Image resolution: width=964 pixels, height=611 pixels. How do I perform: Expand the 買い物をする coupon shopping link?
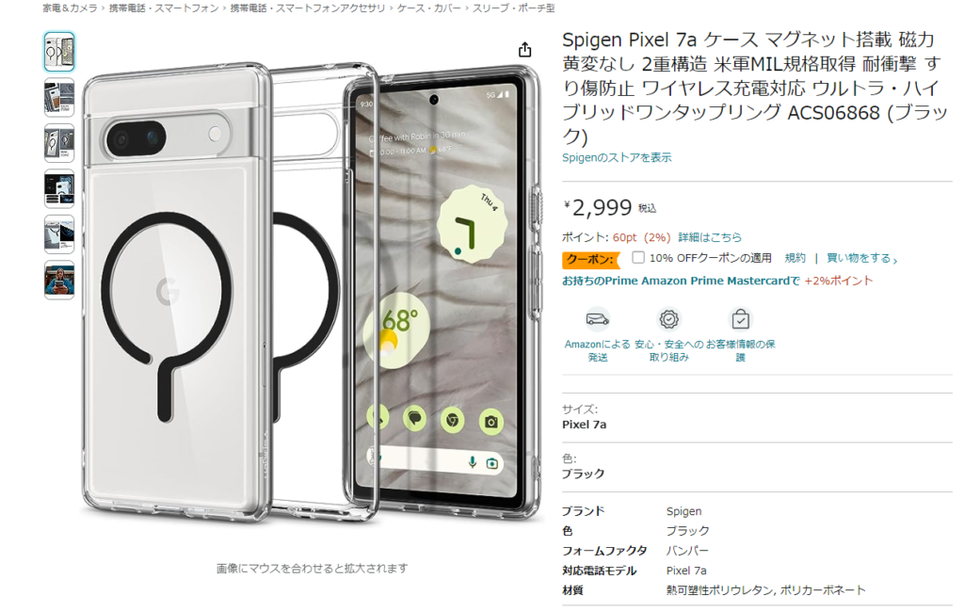(x=862, y=258)
